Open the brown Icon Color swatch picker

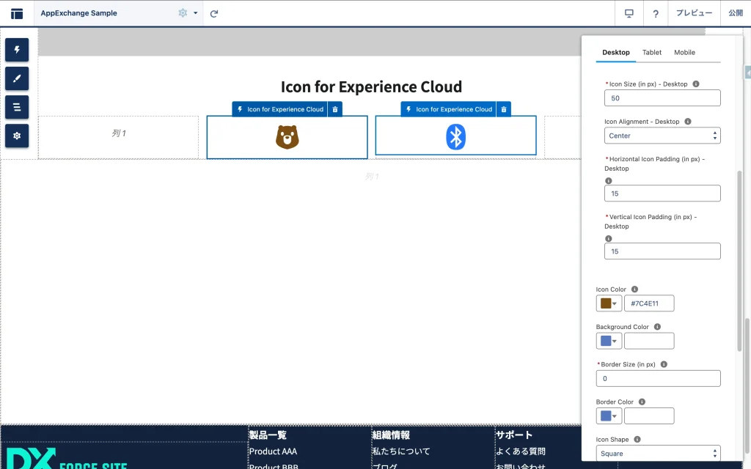pyautogui.click(x=609, y=303)
